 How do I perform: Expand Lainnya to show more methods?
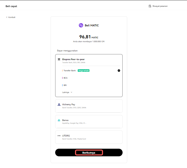[x=67, y=92]
